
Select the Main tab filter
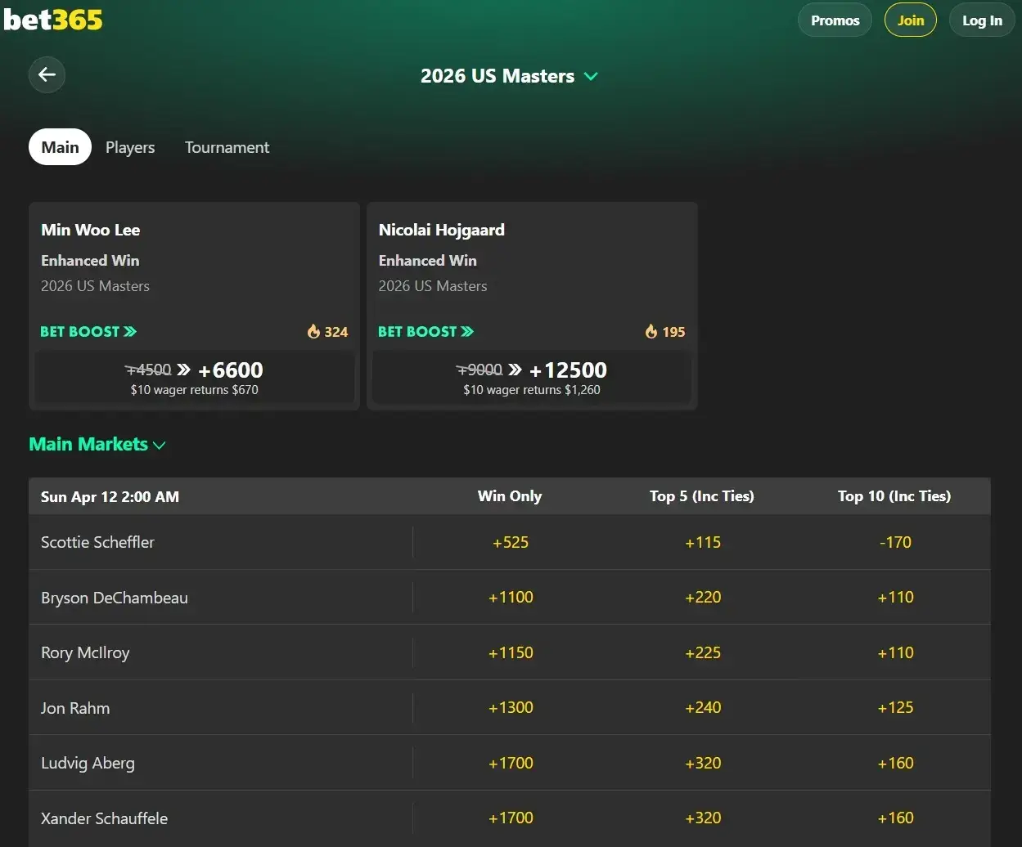point(59,147)
